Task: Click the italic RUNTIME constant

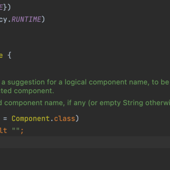Action: [26, 20]
